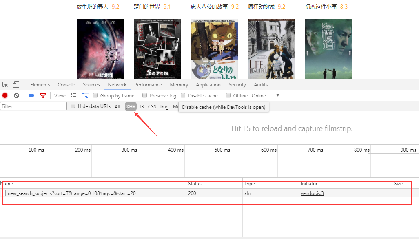The height and width of the screenshot is (239, 419).
Task: Toggle the overview waterfall view icon
Action: pyautogui.click(x=85, y=95)
